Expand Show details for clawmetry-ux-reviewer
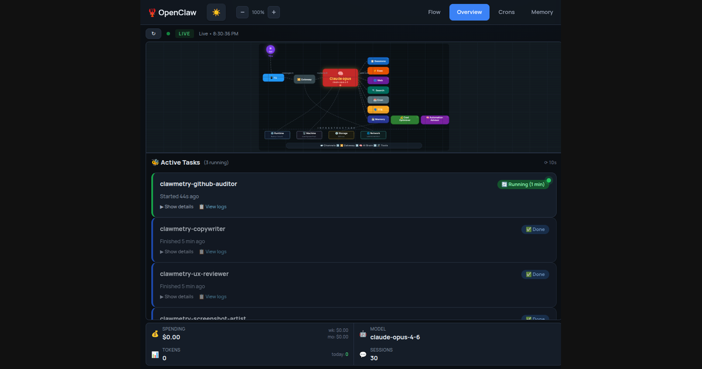 click(177, 297)
